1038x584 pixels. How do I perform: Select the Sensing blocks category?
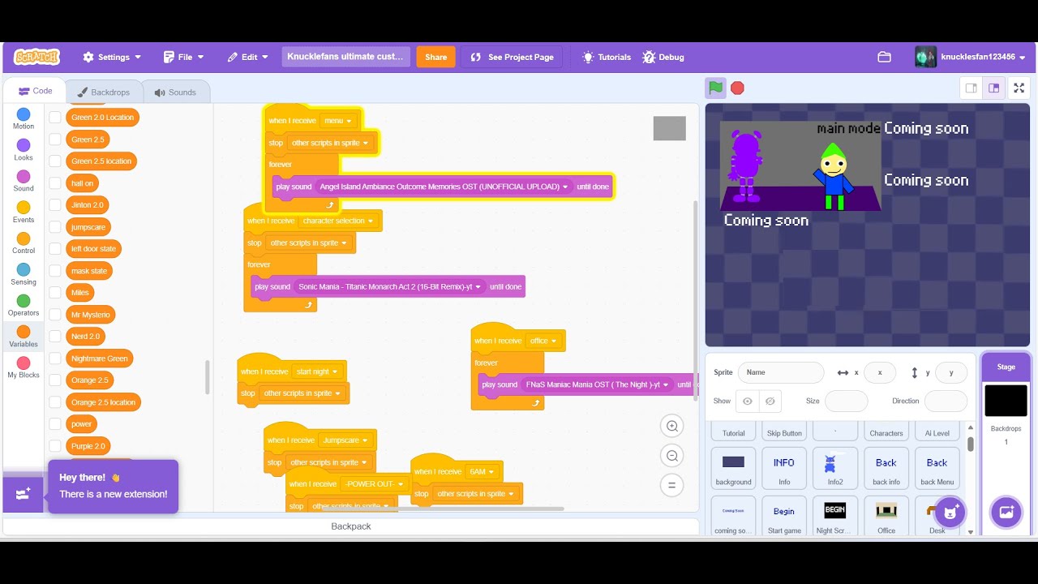tap(24, 274)
